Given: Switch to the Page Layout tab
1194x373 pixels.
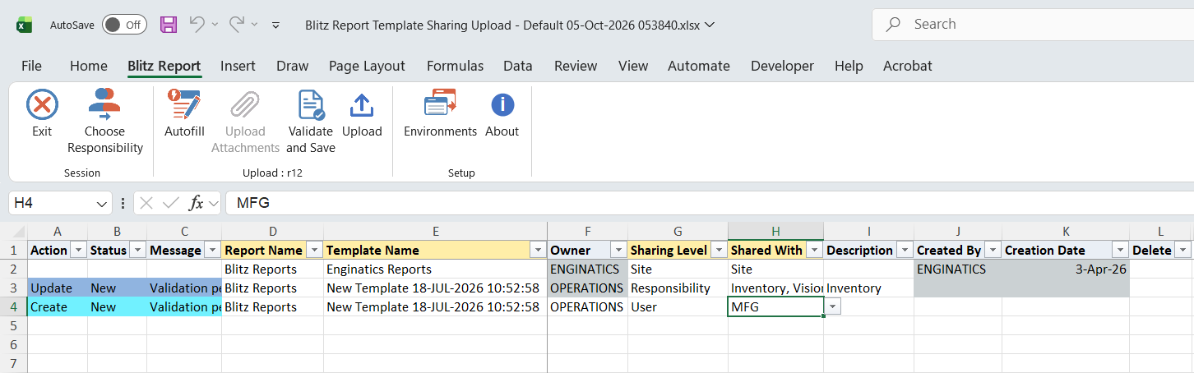Looking at the screenshot, I should click(x=367, y=66).
